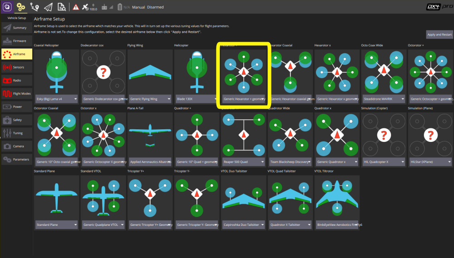Select the Plane A-Tail airframe image
The image size is (454, 258).
(x=150, y=135)
